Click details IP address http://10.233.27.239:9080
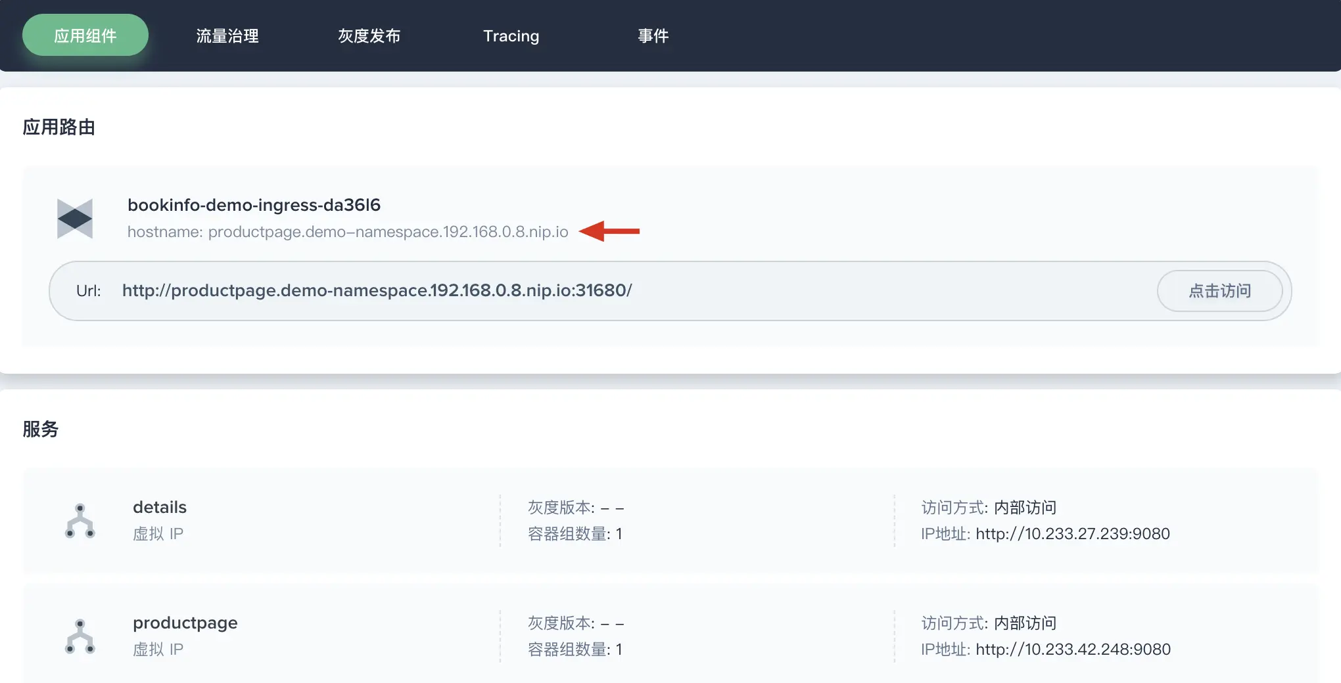 coord(1073,534)
